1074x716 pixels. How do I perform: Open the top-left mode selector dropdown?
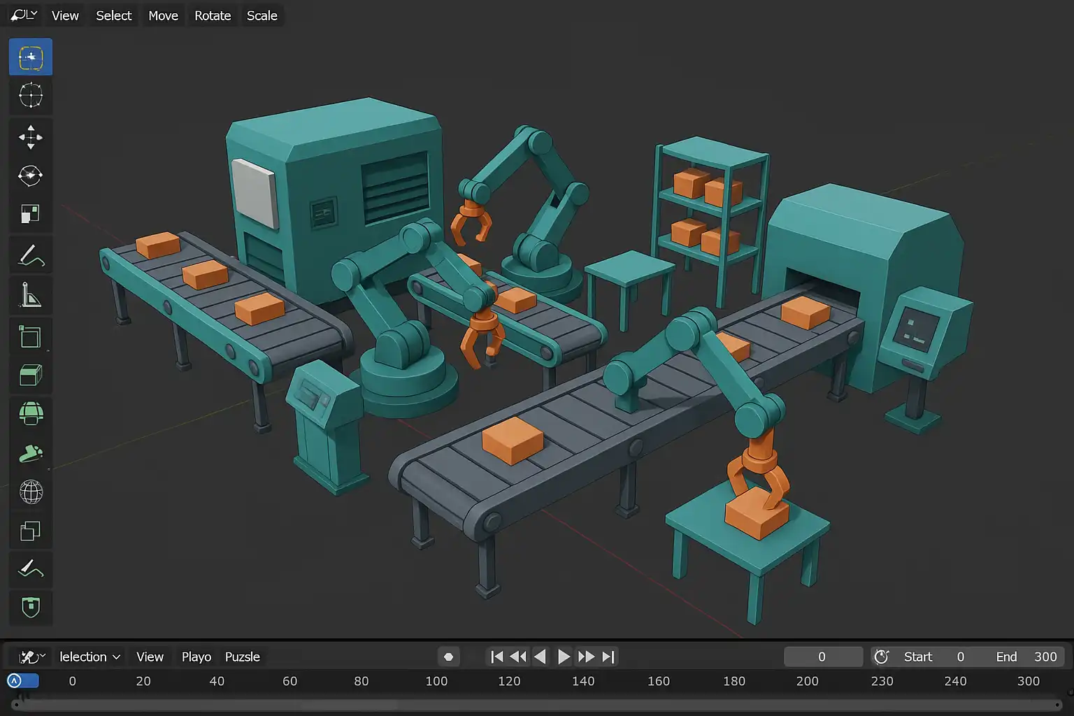point(24,15)
